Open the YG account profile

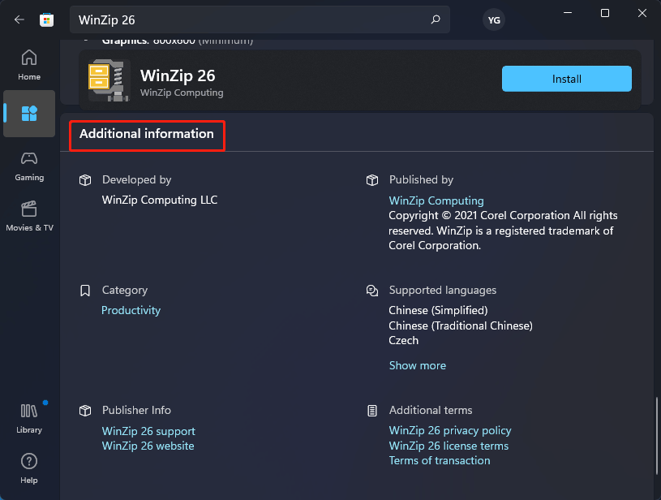494,19
